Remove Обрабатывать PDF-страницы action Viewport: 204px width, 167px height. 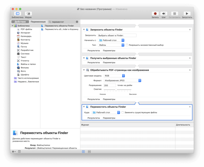[190, 70]
